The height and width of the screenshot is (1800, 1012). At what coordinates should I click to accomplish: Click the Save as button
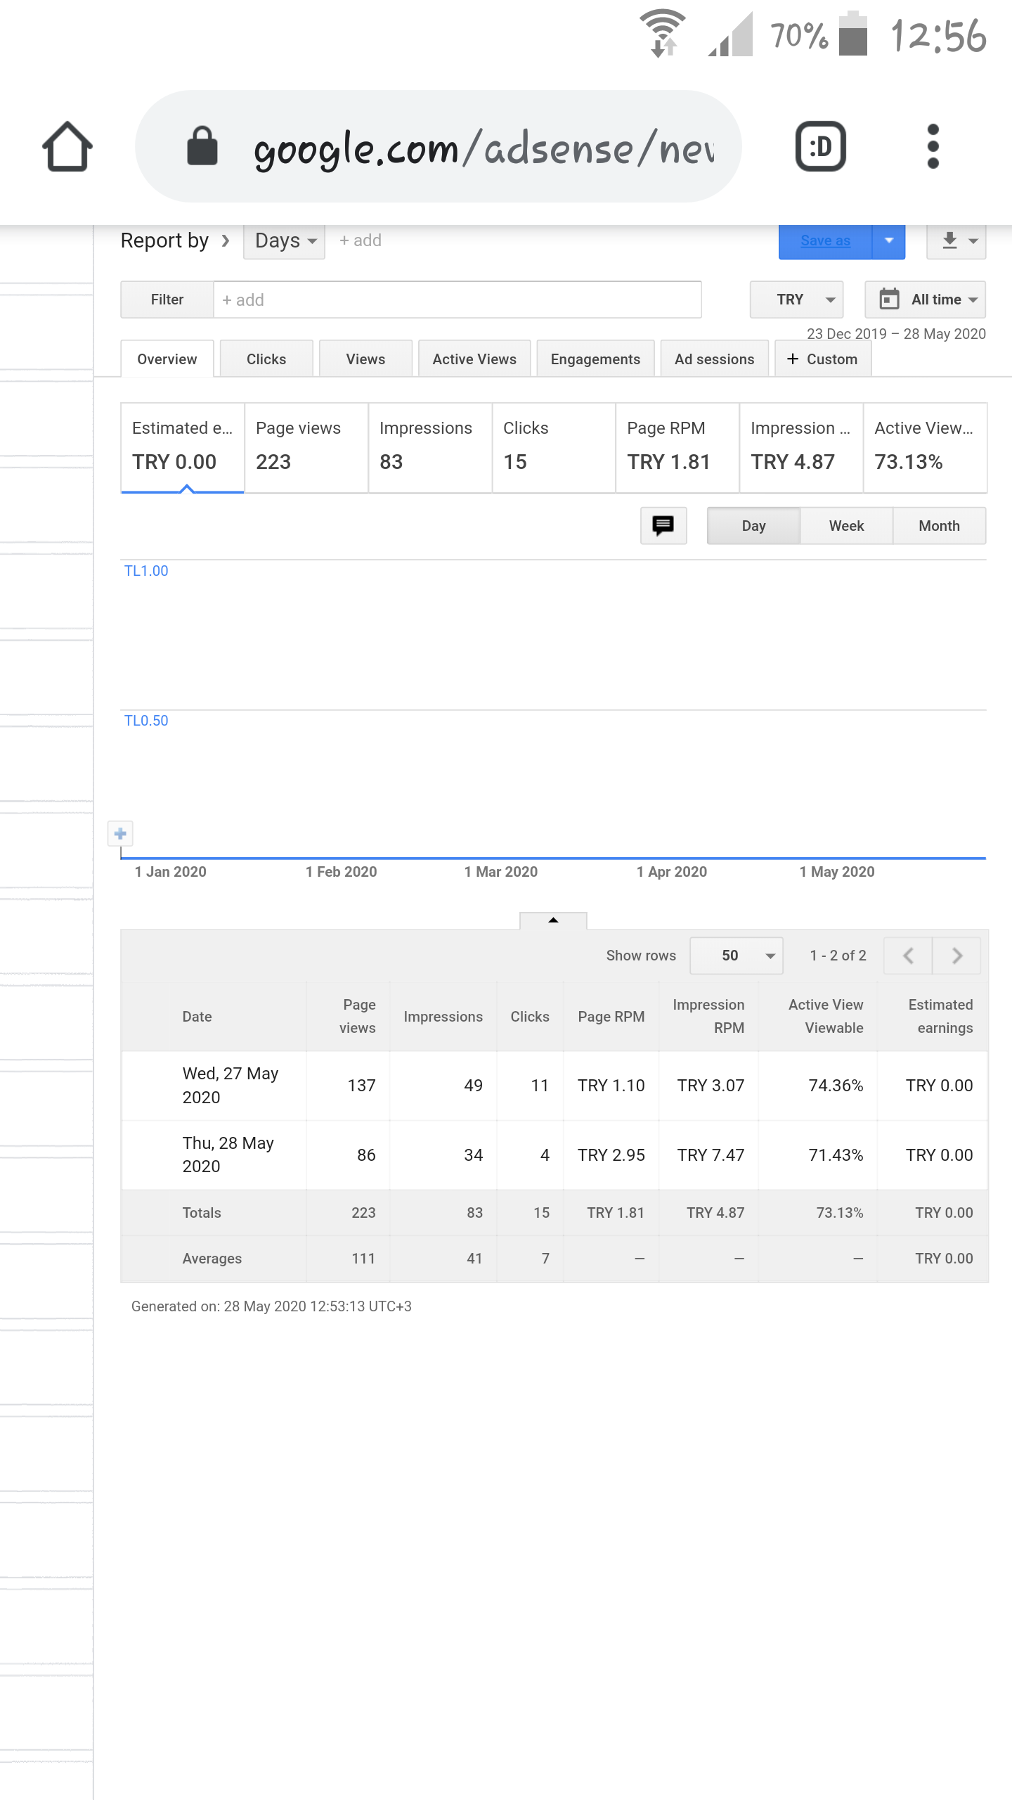click(825, 241)
